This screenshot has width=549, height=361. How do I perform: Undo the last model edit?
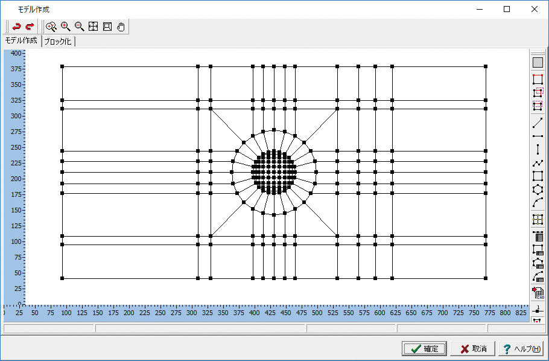click(16, 27)
